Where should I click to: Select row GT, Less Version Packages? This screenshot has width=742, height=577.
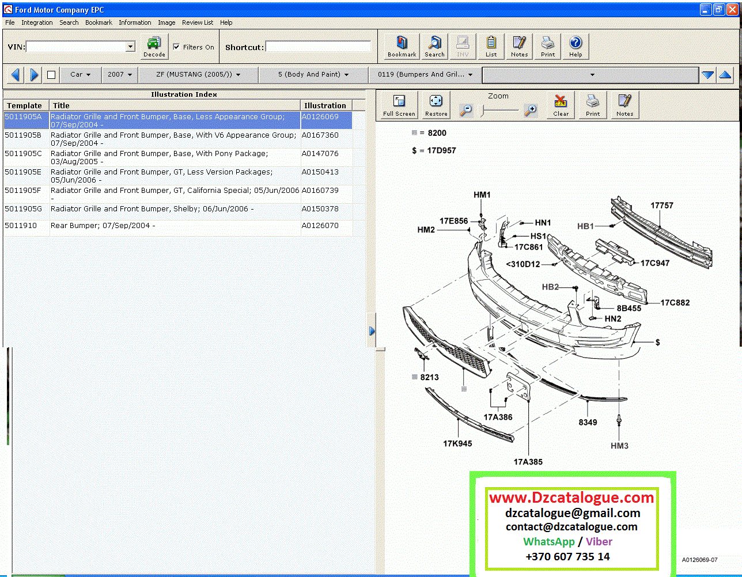pyautogui.click(x=177, y=176)
